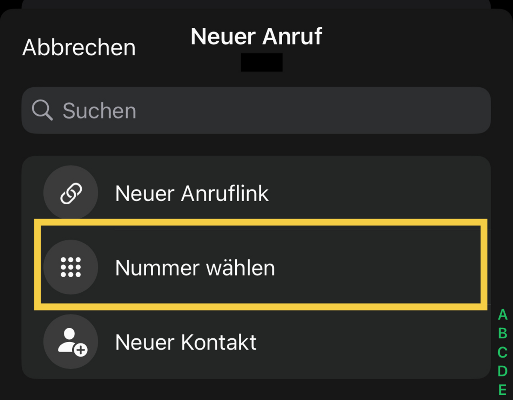This screenshot has height=400, width=513.
Task: Select Nummer wählen entry
Action: point(256,268)
